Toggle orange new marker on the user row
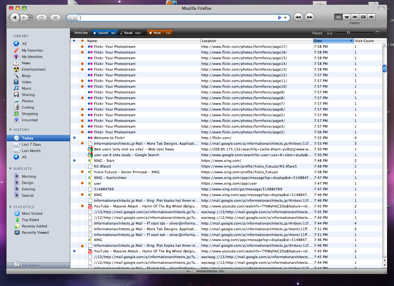The height and width of the screenshot is (286, 394). point(82,183)
